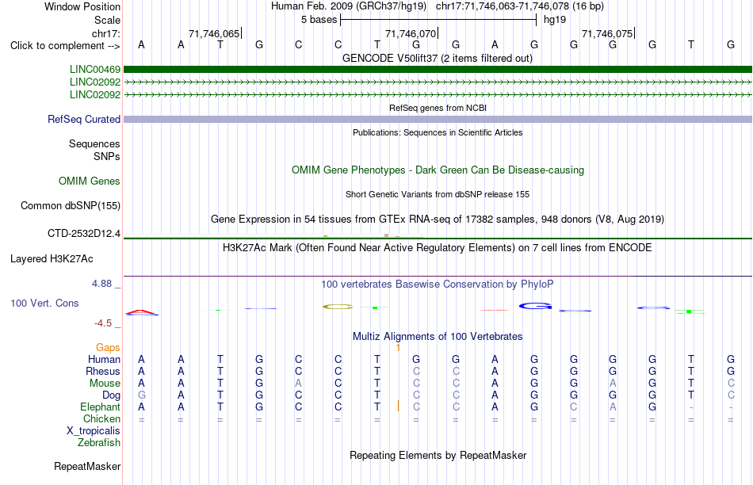Select the Zebrafish alignment row label

coord(98,443)
